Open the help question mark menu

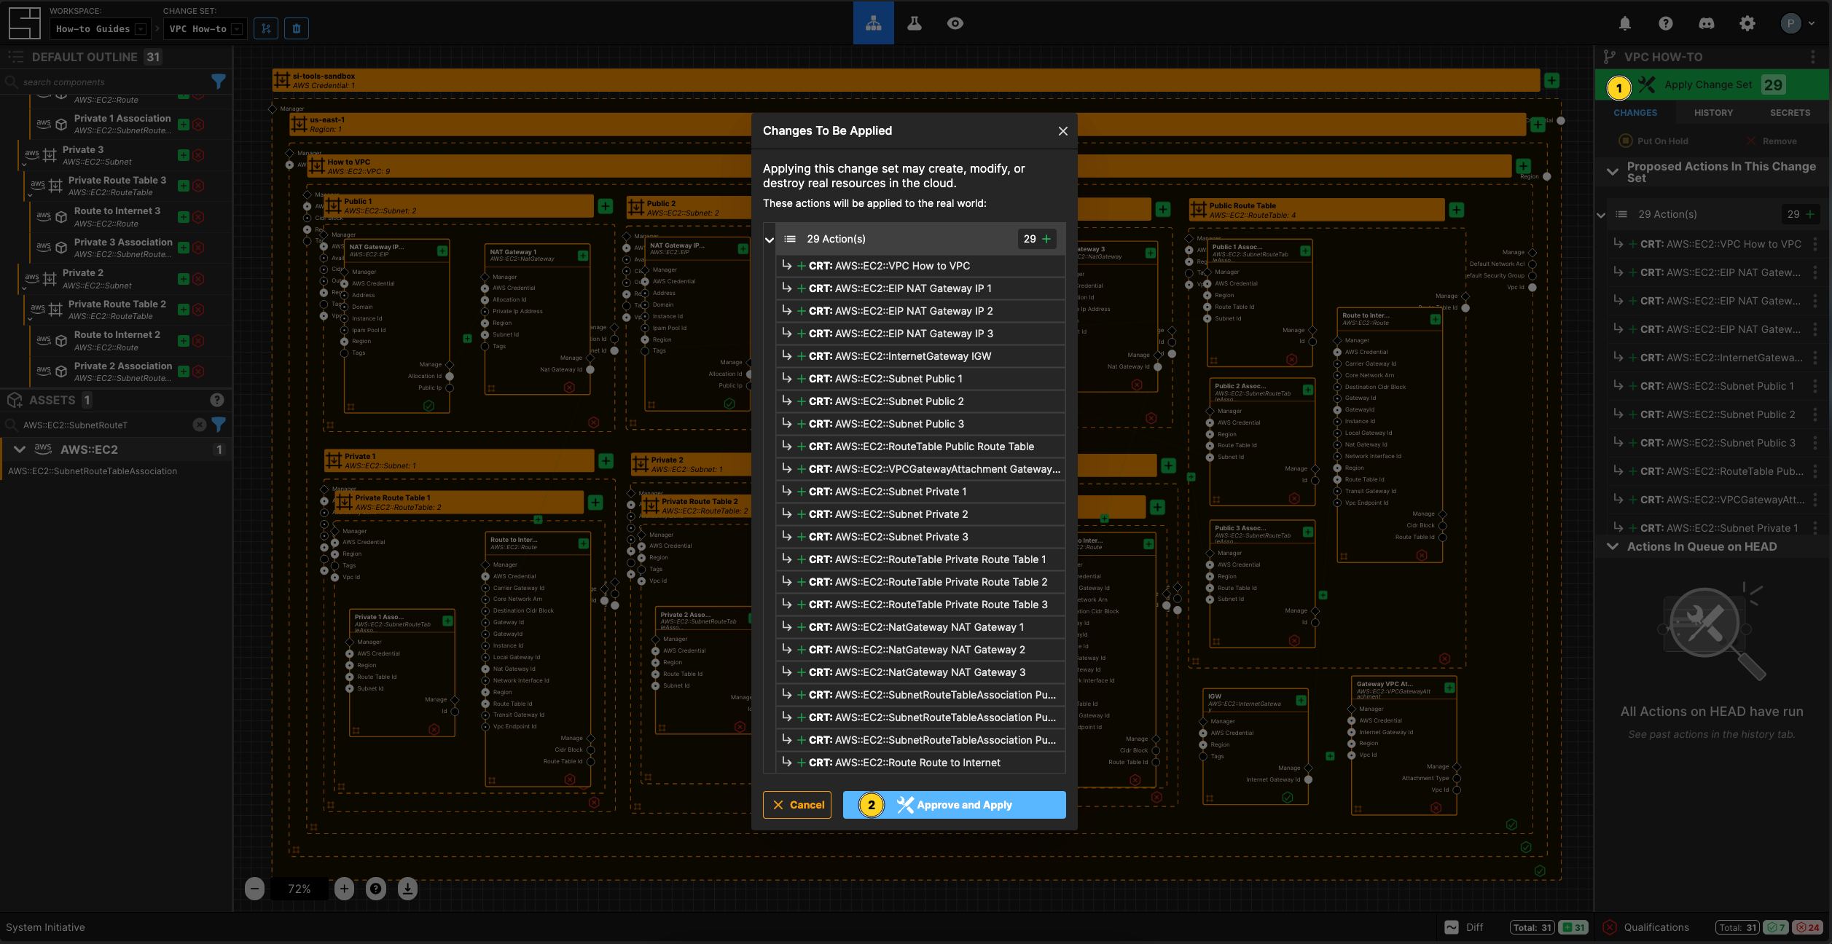coord(1665,23)
